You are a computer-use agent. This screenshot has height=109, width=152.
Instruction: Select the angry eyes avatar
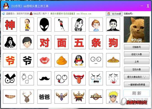pyautogui.click(x=10, y=78)
